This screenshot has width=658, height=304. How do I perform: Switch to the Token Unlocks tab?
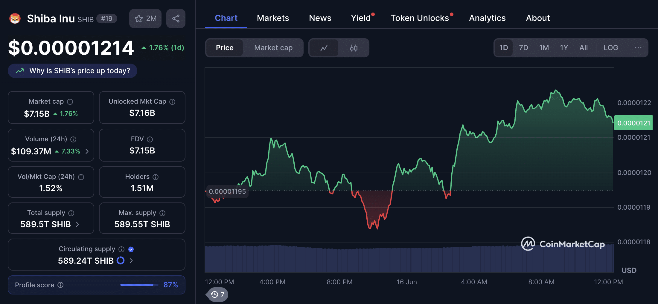tap(420, 18)
